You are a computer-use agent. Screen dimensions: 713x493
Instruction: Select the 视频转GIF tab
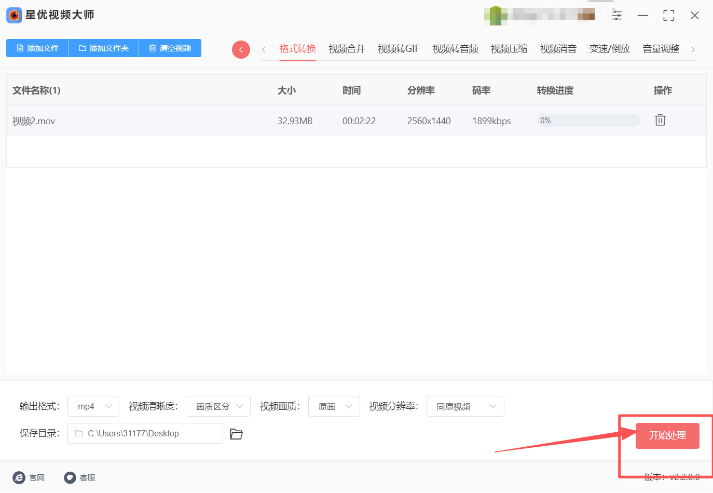coord(399,49)
